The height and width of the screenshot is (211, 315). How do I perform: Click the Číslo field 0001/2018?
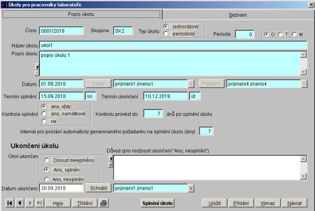click(x=61, y=31)
